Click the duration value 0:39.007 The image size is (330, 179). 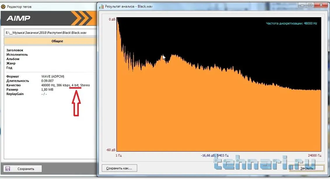(x=48, y=81)
